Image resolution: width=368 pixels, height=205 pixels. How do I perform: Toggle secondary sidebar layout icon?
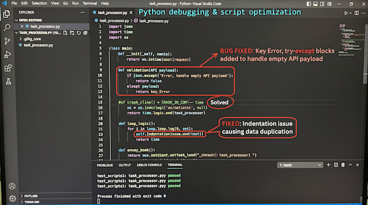point(322,4)
